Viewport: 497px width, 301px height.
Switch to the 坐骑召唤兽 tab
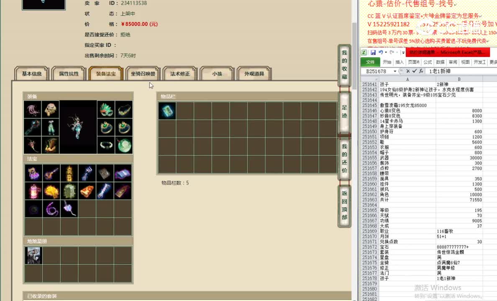(143, 74)
